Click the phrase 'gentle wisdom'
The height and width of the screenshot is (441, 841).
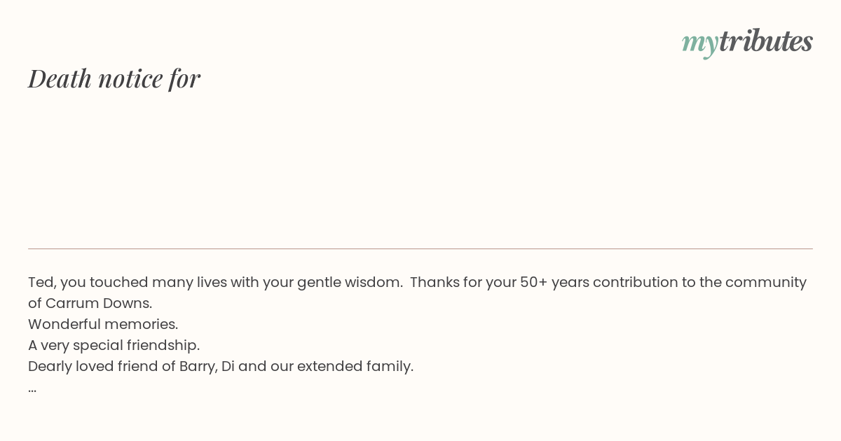(350, 282)
